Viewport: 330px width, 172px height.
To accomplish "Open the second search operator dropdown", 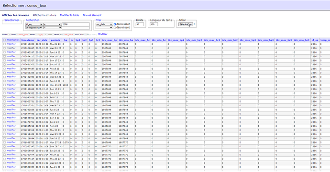I will [53, 28].
